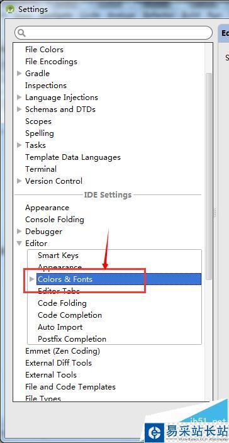
Task: Expand the Language Injections node
Action: (20, 98)
